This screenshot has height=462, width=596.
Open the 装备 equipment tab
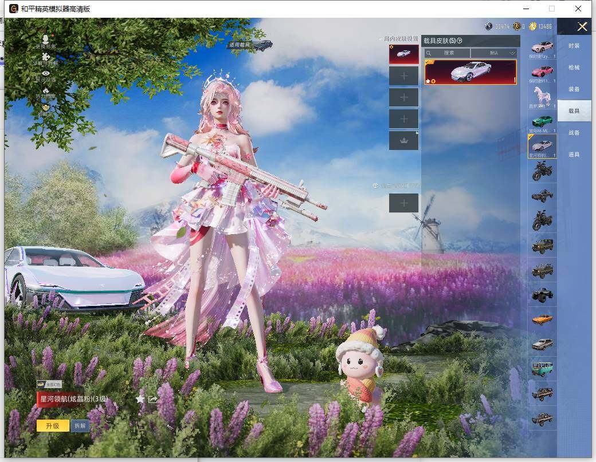[x=574, y=89]
